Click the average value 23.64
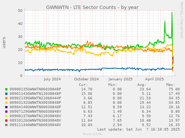This screenshot has width=185, height=138. (145, 89)
